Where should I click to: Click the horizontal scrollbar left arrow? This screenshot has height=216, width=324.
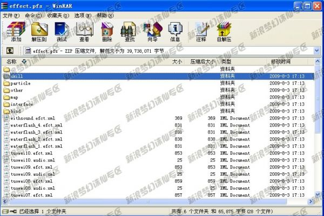[5, 201]
